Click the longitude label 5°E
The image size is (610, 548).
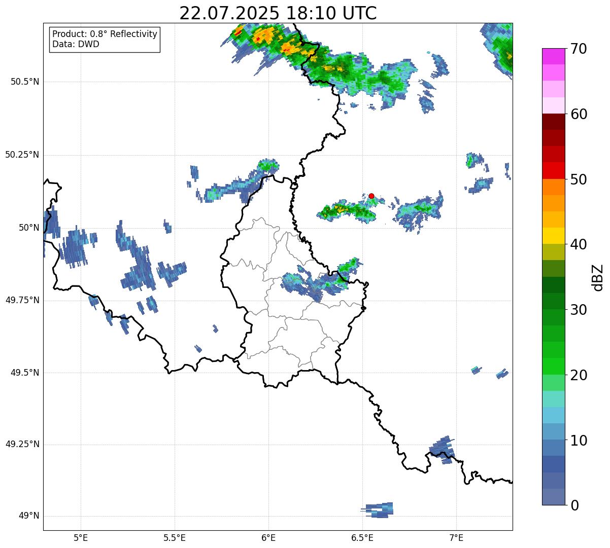coord(81,537)
